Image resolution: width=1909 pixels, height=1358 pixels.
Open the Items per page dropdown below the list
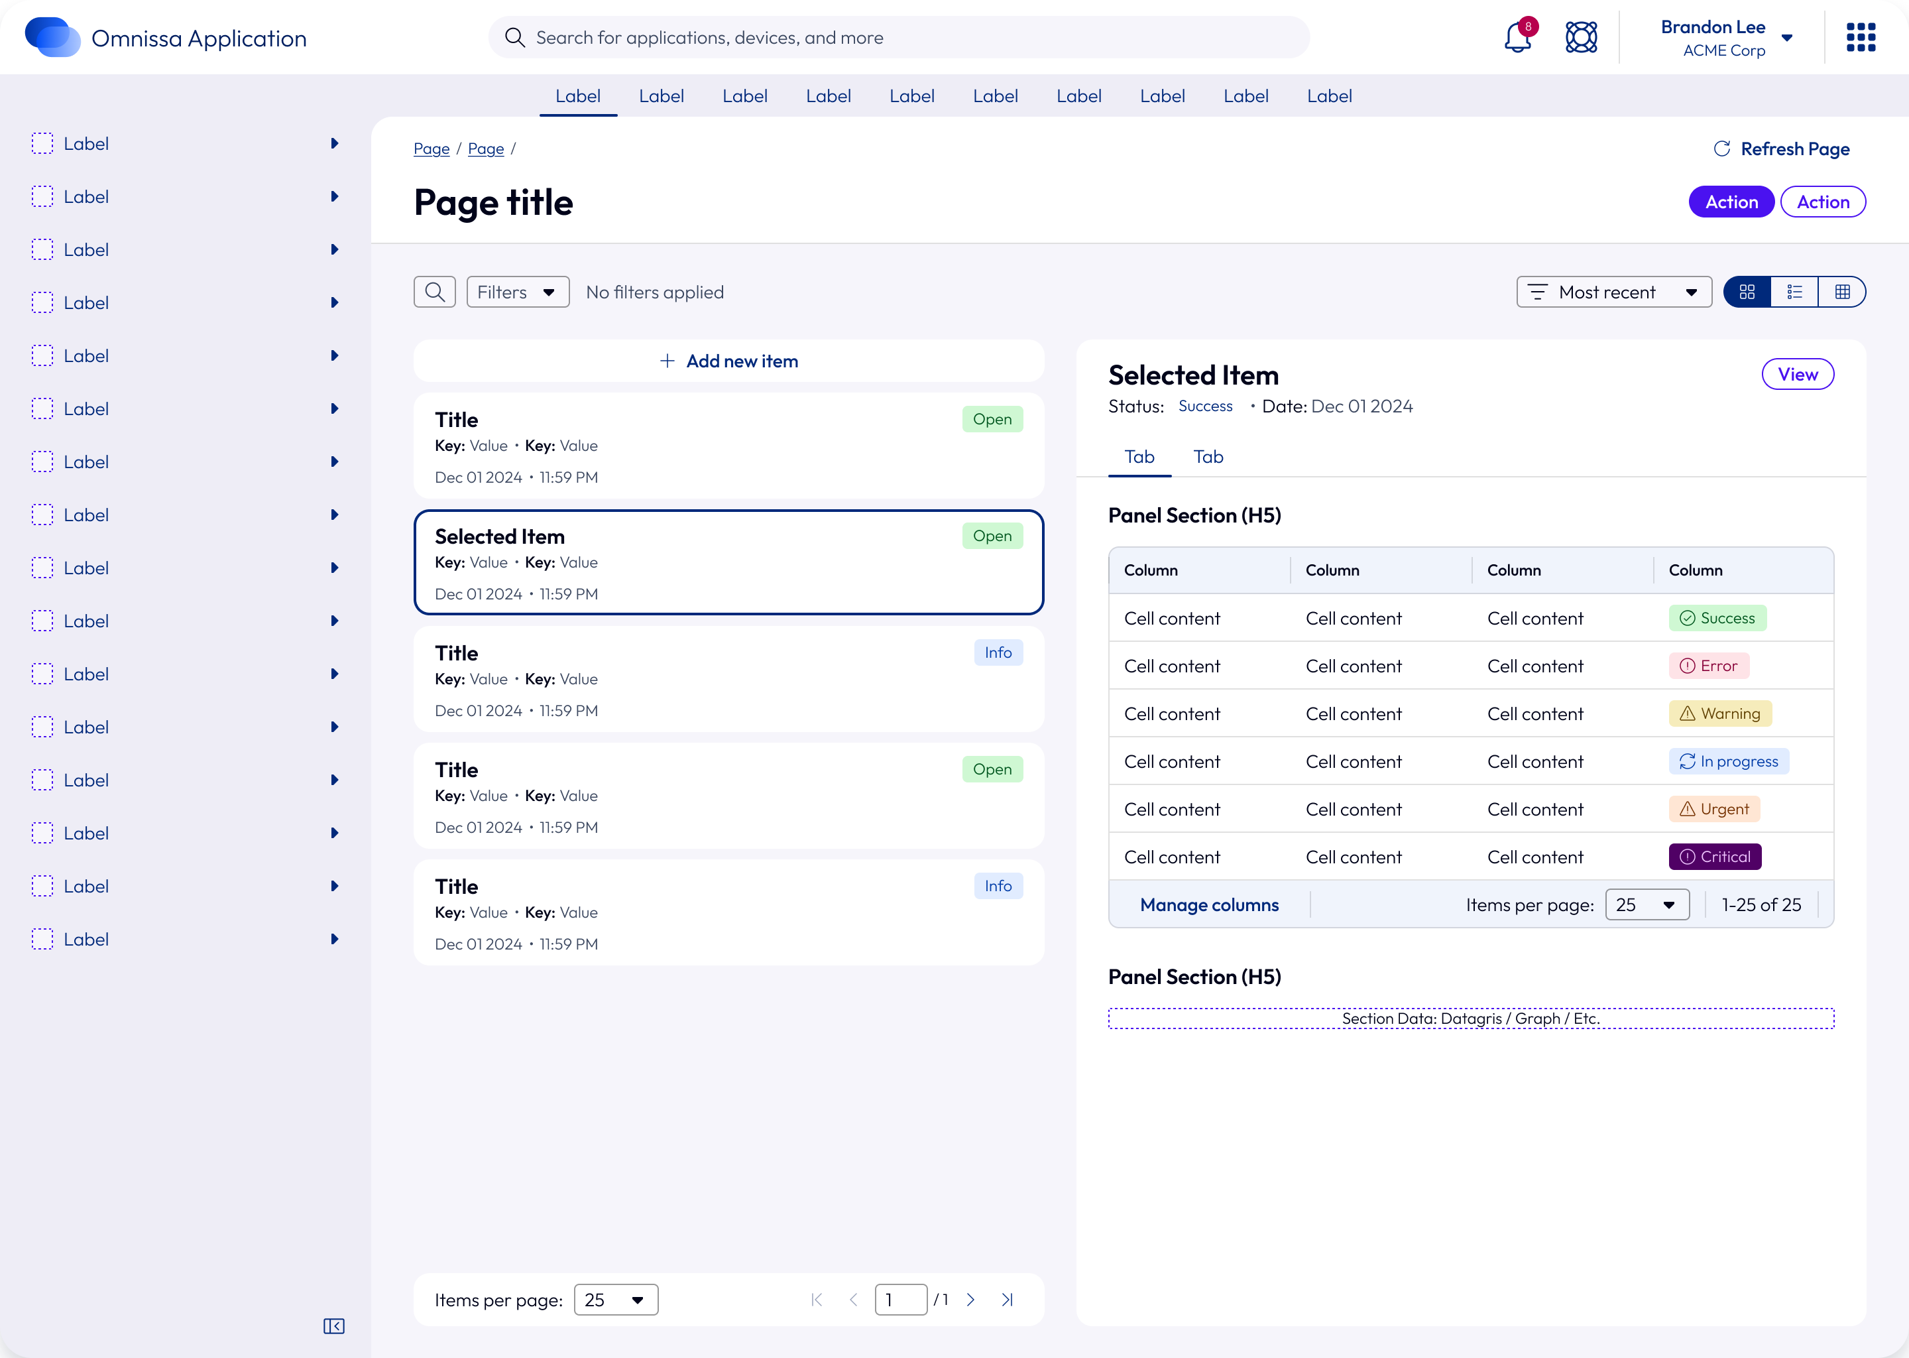pos(616,1300)
